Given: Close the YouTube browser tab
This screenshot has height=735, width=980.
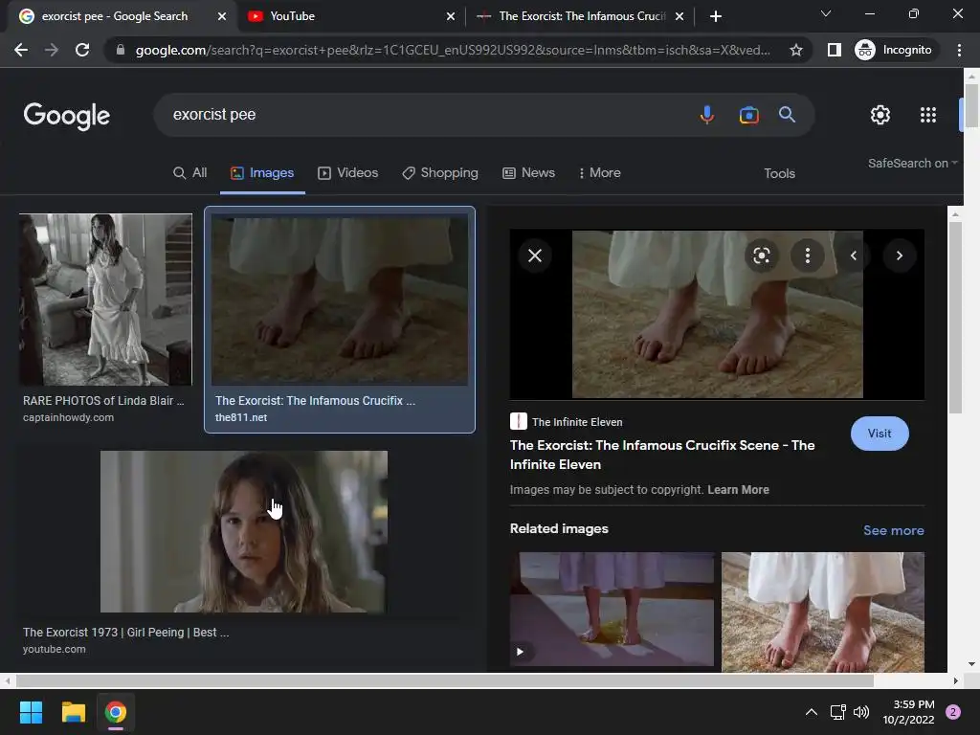Looking at the screenshot, I should (x=451, y=17).
